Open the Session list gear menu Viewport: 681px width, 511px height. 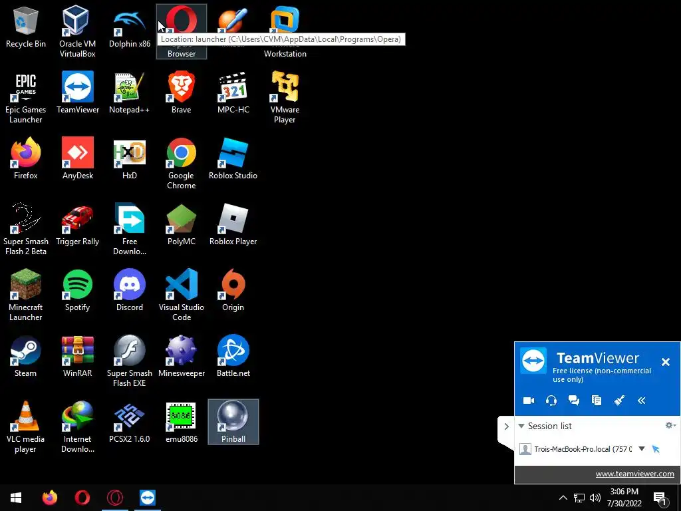[x=670, y=425]
